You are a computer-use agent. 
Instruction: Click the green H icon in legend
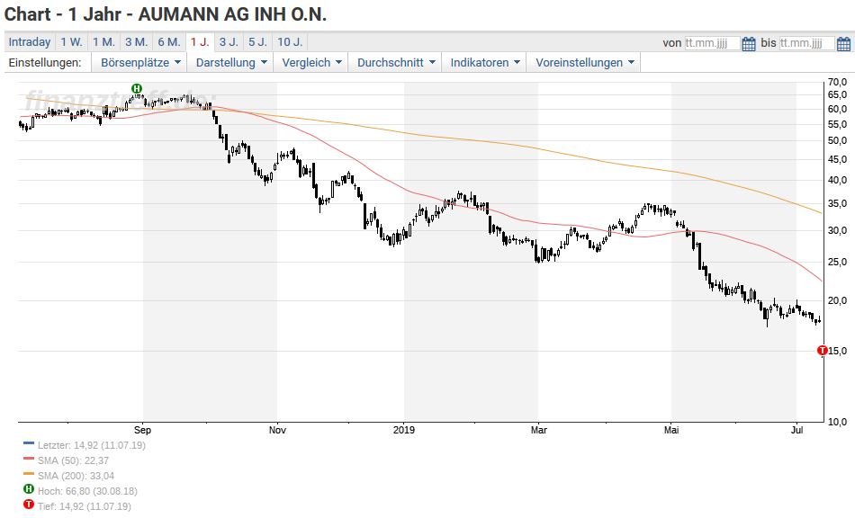point(29,489)
